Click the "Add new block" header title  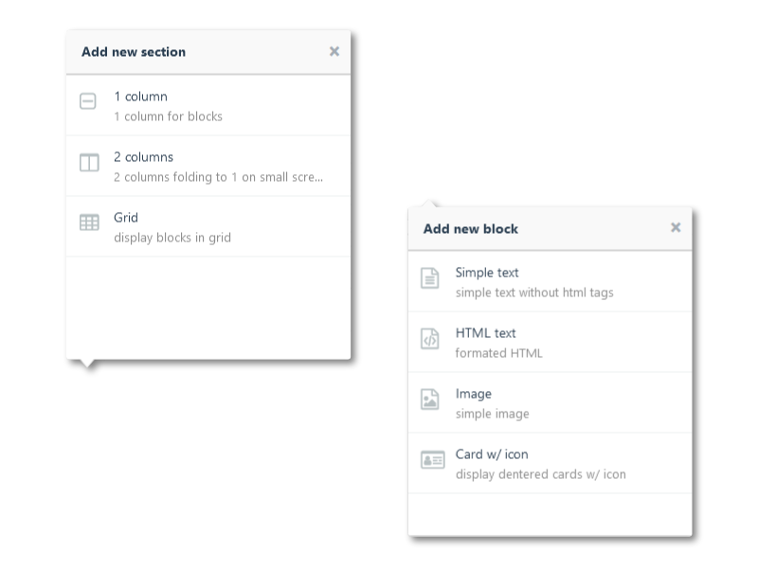click(x=471, y=228)
